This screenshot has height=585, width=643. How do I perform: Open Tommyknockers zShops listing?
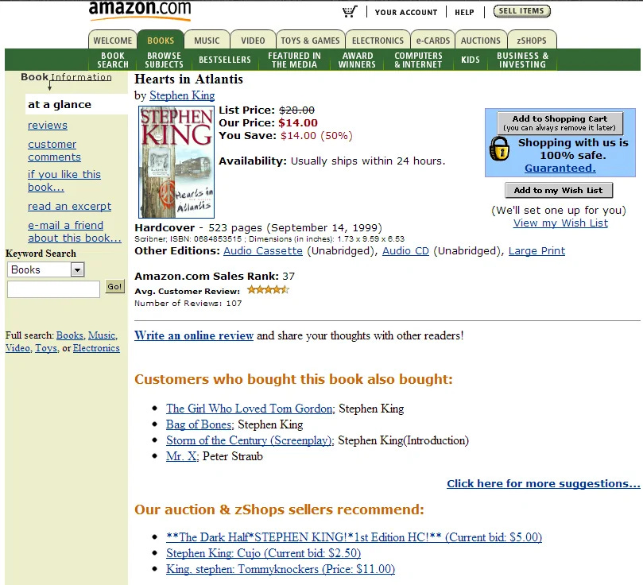(281, 569)
